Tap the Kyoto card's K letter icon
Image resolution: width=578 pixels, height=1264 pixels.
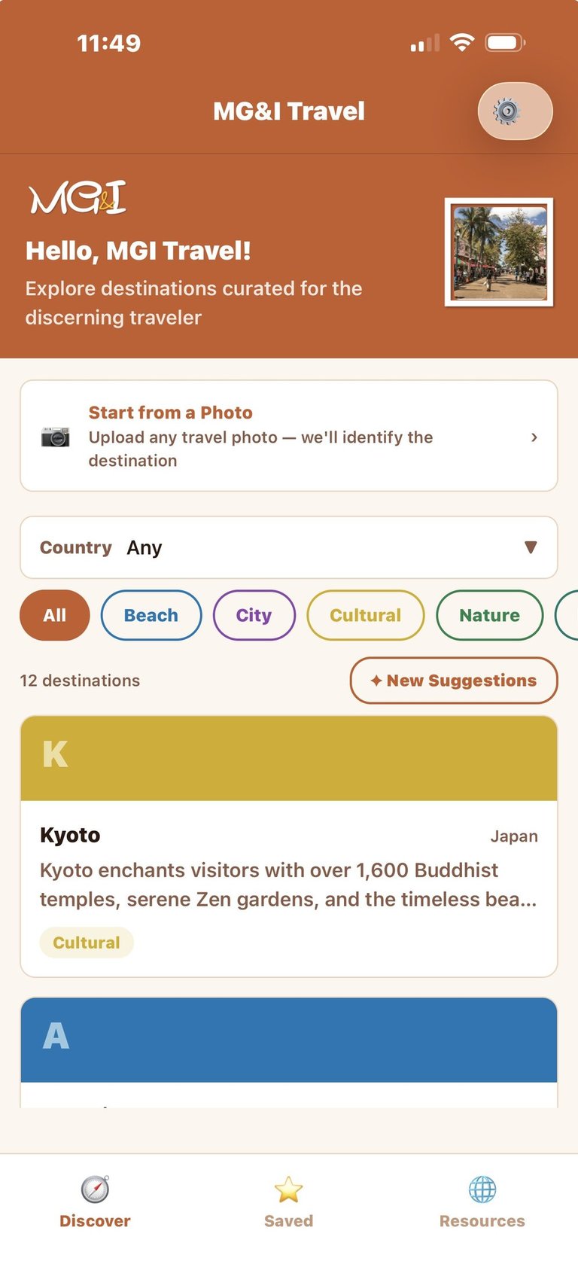point(55,754)
